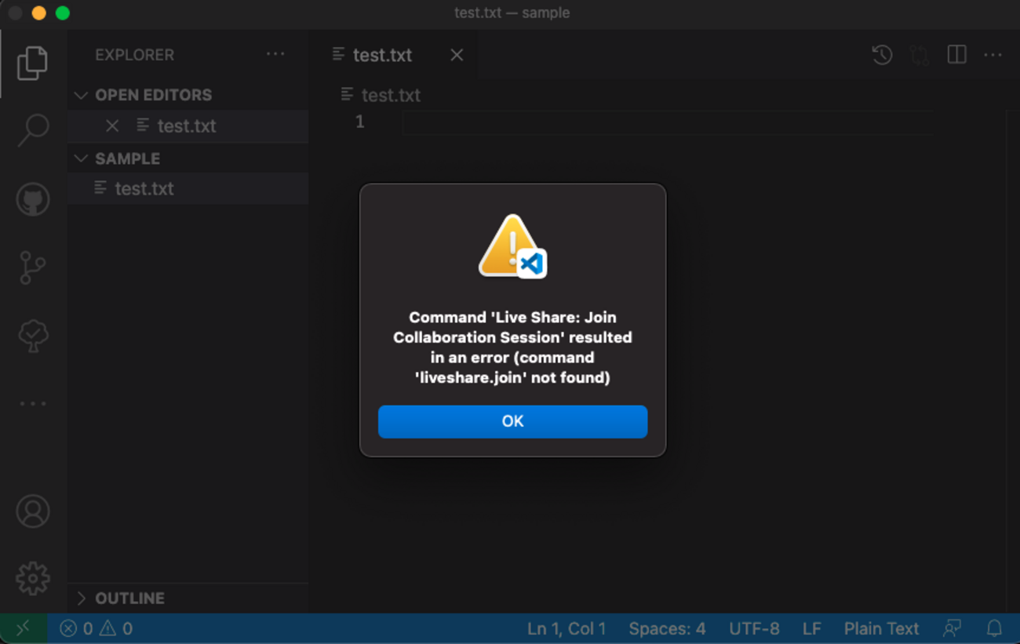Change indentation via Spaces: 4
Viewport: 1020px width, 644px height.
667,628
